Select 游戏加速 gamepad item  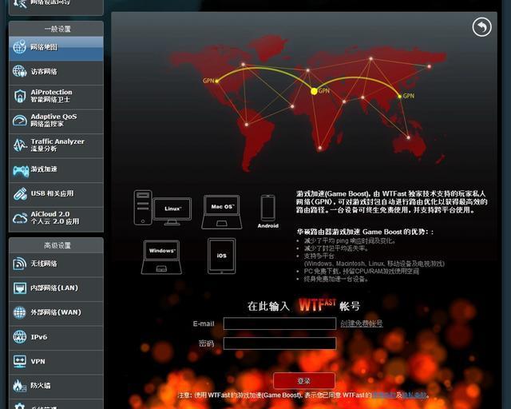click(56, 170)
